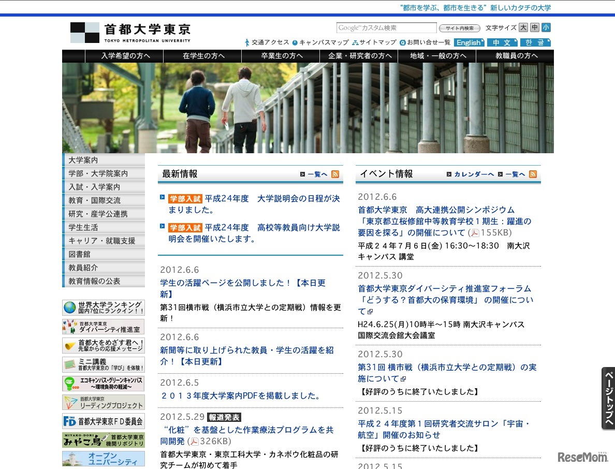Open 第1回研究者交流サロン event link
The width and height of the screenshot is (615, 469).
[444, 429]
